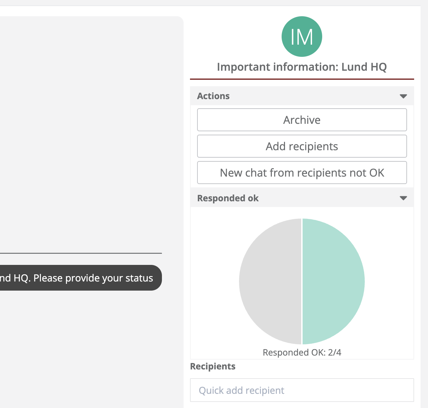
Task: Select the grey half of pie chart
Action: pos(270,281)
